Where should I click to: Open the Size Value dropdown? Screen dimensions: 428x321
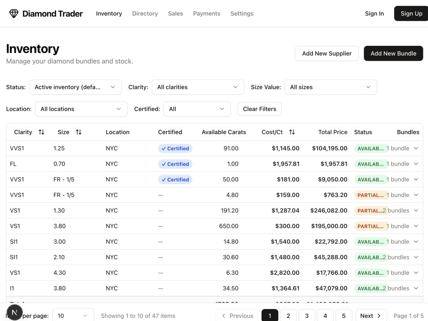point(330,87)
